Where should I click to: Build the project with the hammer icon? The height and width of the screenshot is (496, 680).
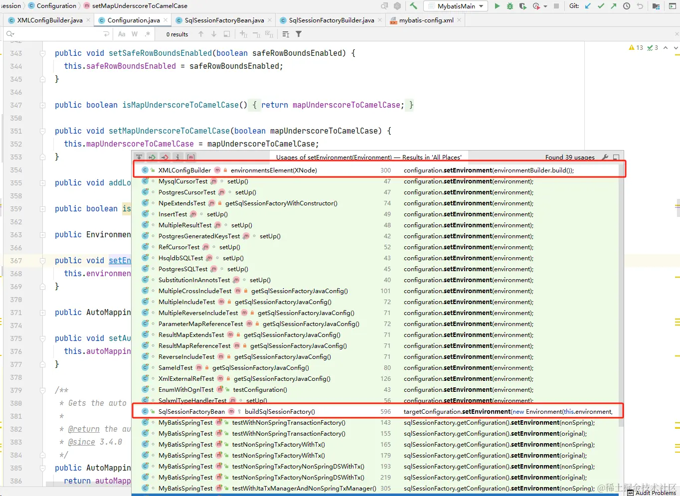pos(413,6)
